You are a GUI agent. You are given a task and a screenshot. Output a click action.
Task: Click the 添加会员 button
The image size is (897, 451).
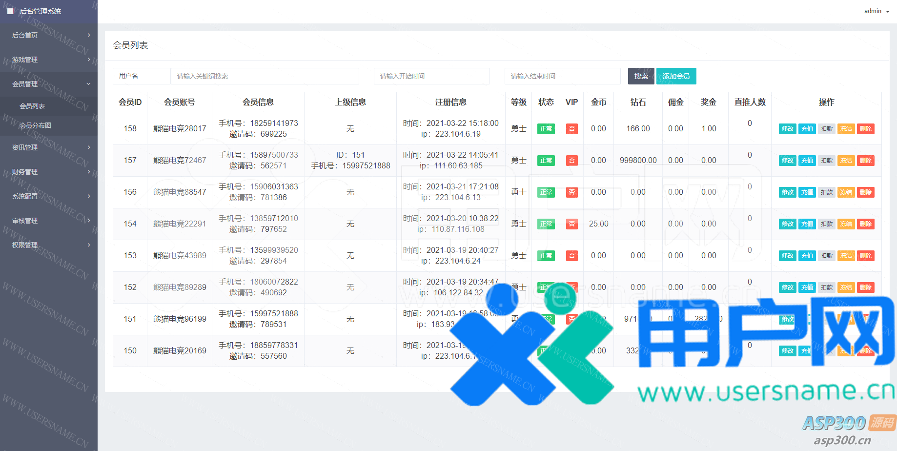pos(676,76)
